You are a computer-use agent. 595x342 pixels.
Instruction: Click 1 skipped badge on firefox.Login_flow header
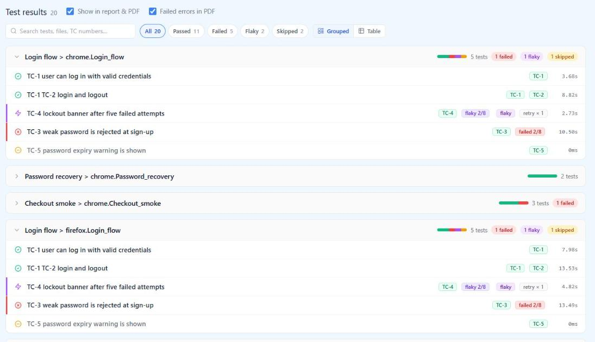tap(562, 230)
